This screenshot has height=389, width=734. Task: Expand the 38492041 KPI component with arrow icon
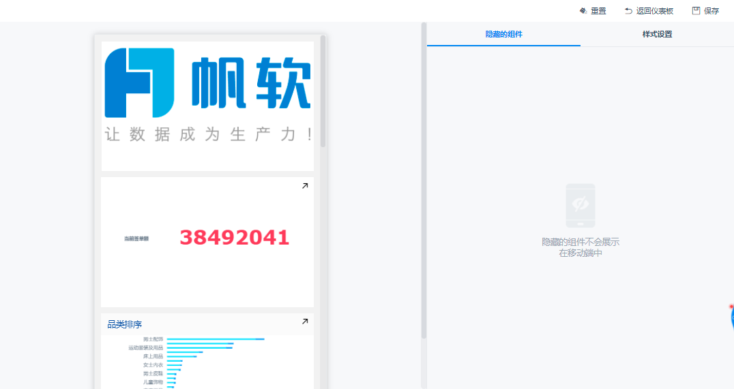point(305,185)
